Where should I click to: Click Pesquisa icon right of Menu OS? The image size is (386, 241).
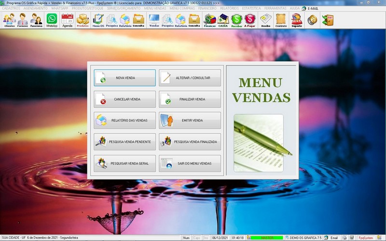112,20
